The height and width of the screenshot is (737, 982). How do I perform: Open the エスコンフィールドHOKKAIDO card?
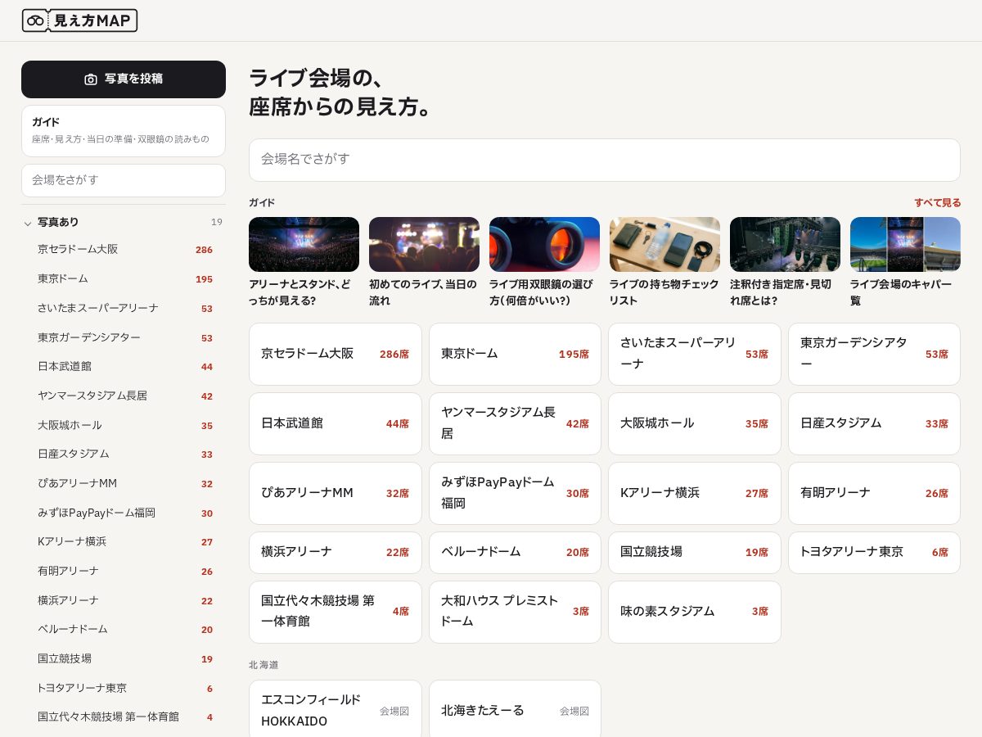pos(336,709)
